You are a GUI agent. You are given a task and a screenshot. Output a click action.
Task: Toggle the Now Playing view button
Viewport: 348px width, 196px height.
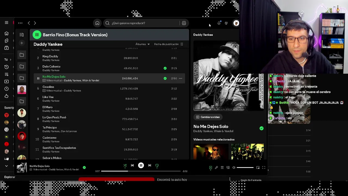point(211,168)
